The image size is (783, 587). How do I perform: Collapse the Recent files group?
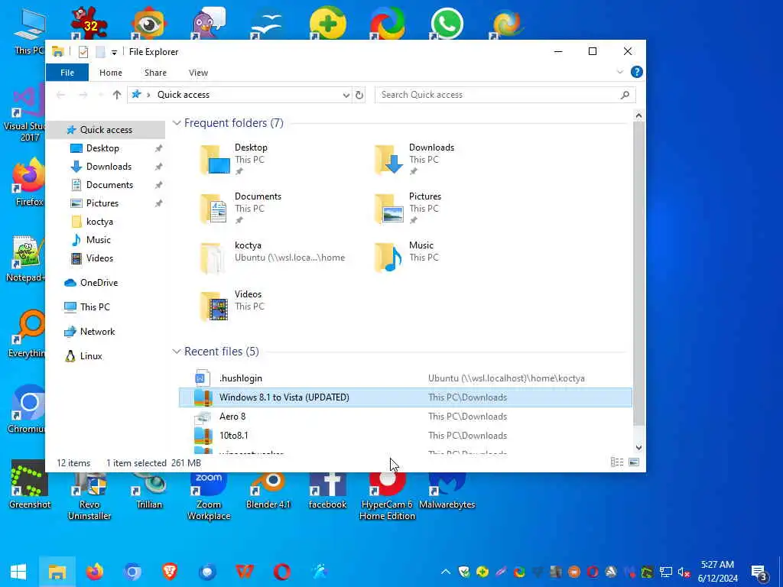[177, 352]
